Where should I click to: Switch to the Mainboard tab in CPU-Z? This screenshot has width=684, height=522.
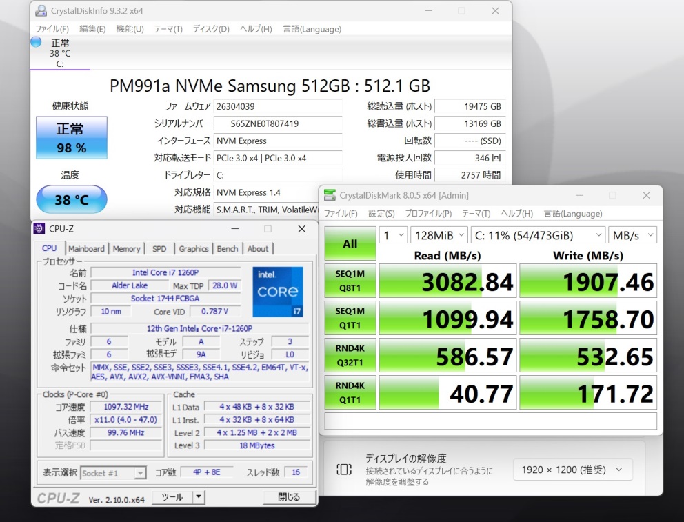tap(86, 248)
